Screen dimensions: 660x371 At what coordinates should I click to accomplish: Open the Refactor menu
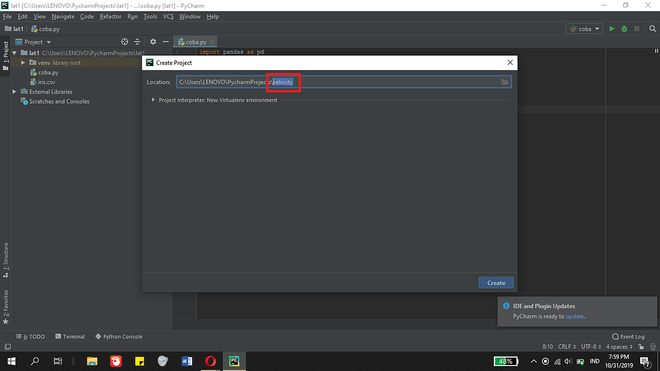[x=110, y=16]
